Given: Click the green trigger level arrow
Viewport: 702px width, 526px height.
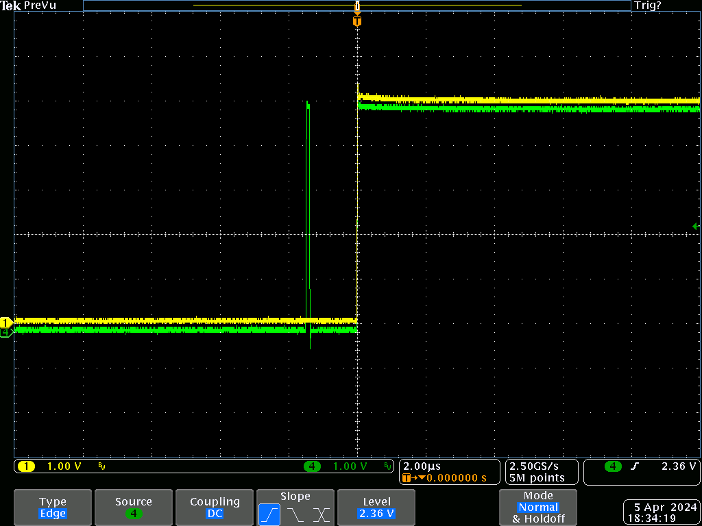Looking at the screenshot, I should [x=696, y=227].
